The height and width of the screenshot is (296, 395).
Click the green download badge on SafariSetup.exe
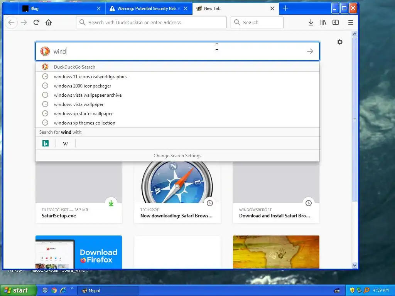click(111, 203)
